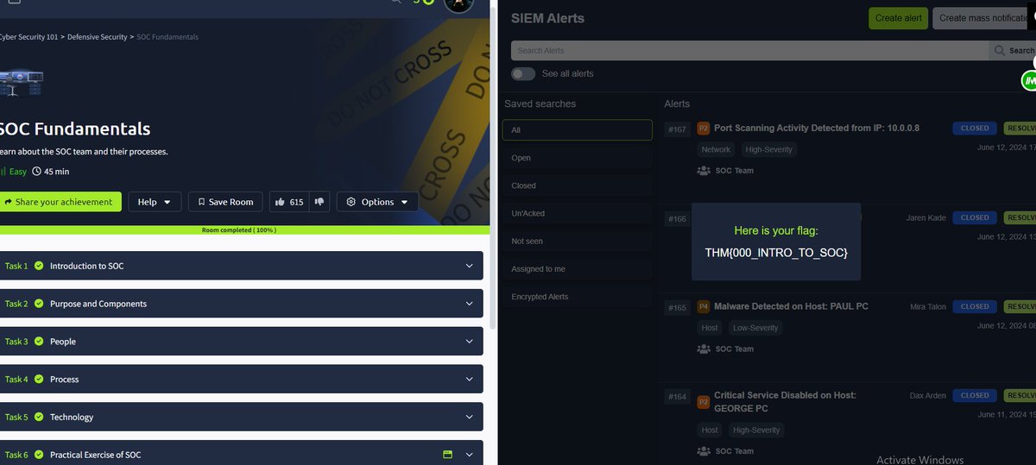Screen dimensions: 1036x465
Task: Click the SOC Team group icon on alert #165
Action: [x=703, y=349]
